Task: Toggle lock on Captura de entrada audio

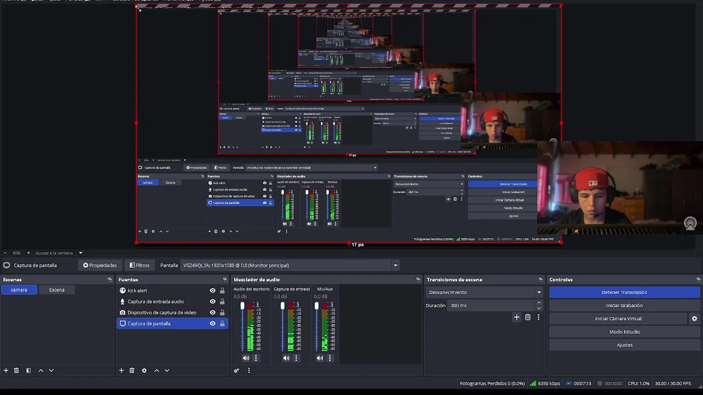Action: click(222, 302)
